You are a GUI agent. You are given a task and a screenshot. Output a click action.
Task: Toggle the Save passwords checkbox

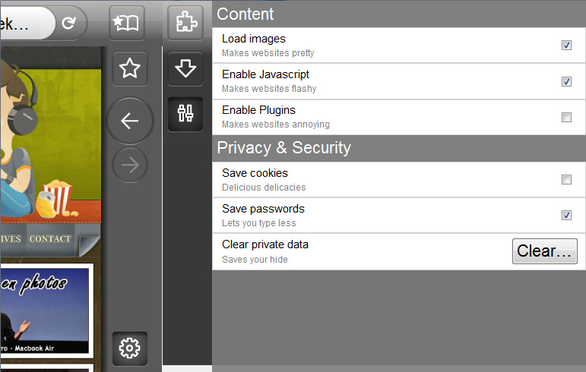coord(566,215)
